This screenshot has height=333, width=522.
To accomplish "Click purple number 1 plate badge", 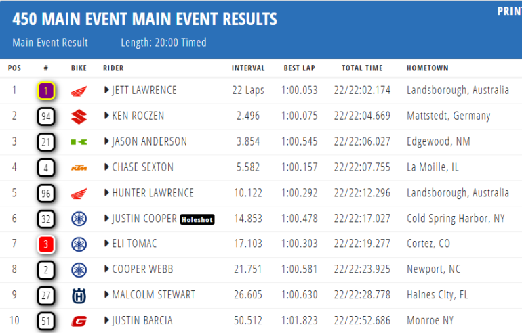I will 46,91.
